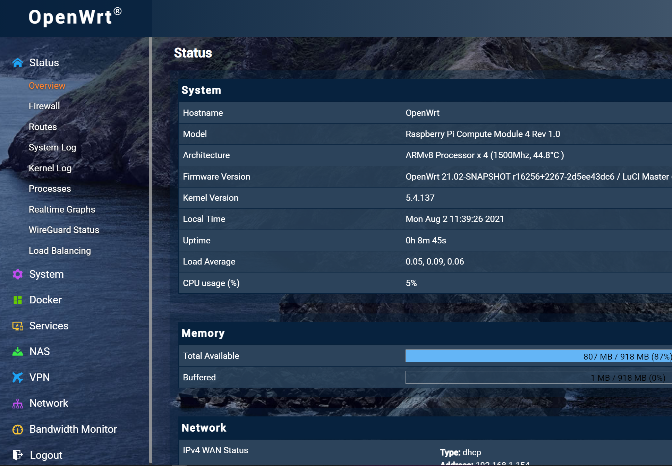Click the Buffered row label
This screenshot has width=672, height=466.
[x=199, y=378]
